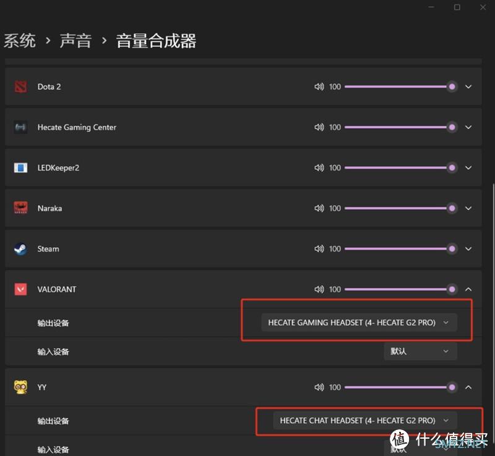The width and height of the screenshot is (495, 456).
Task: Collapse the VALORANT row chevron
Action: tap(468, 289)
